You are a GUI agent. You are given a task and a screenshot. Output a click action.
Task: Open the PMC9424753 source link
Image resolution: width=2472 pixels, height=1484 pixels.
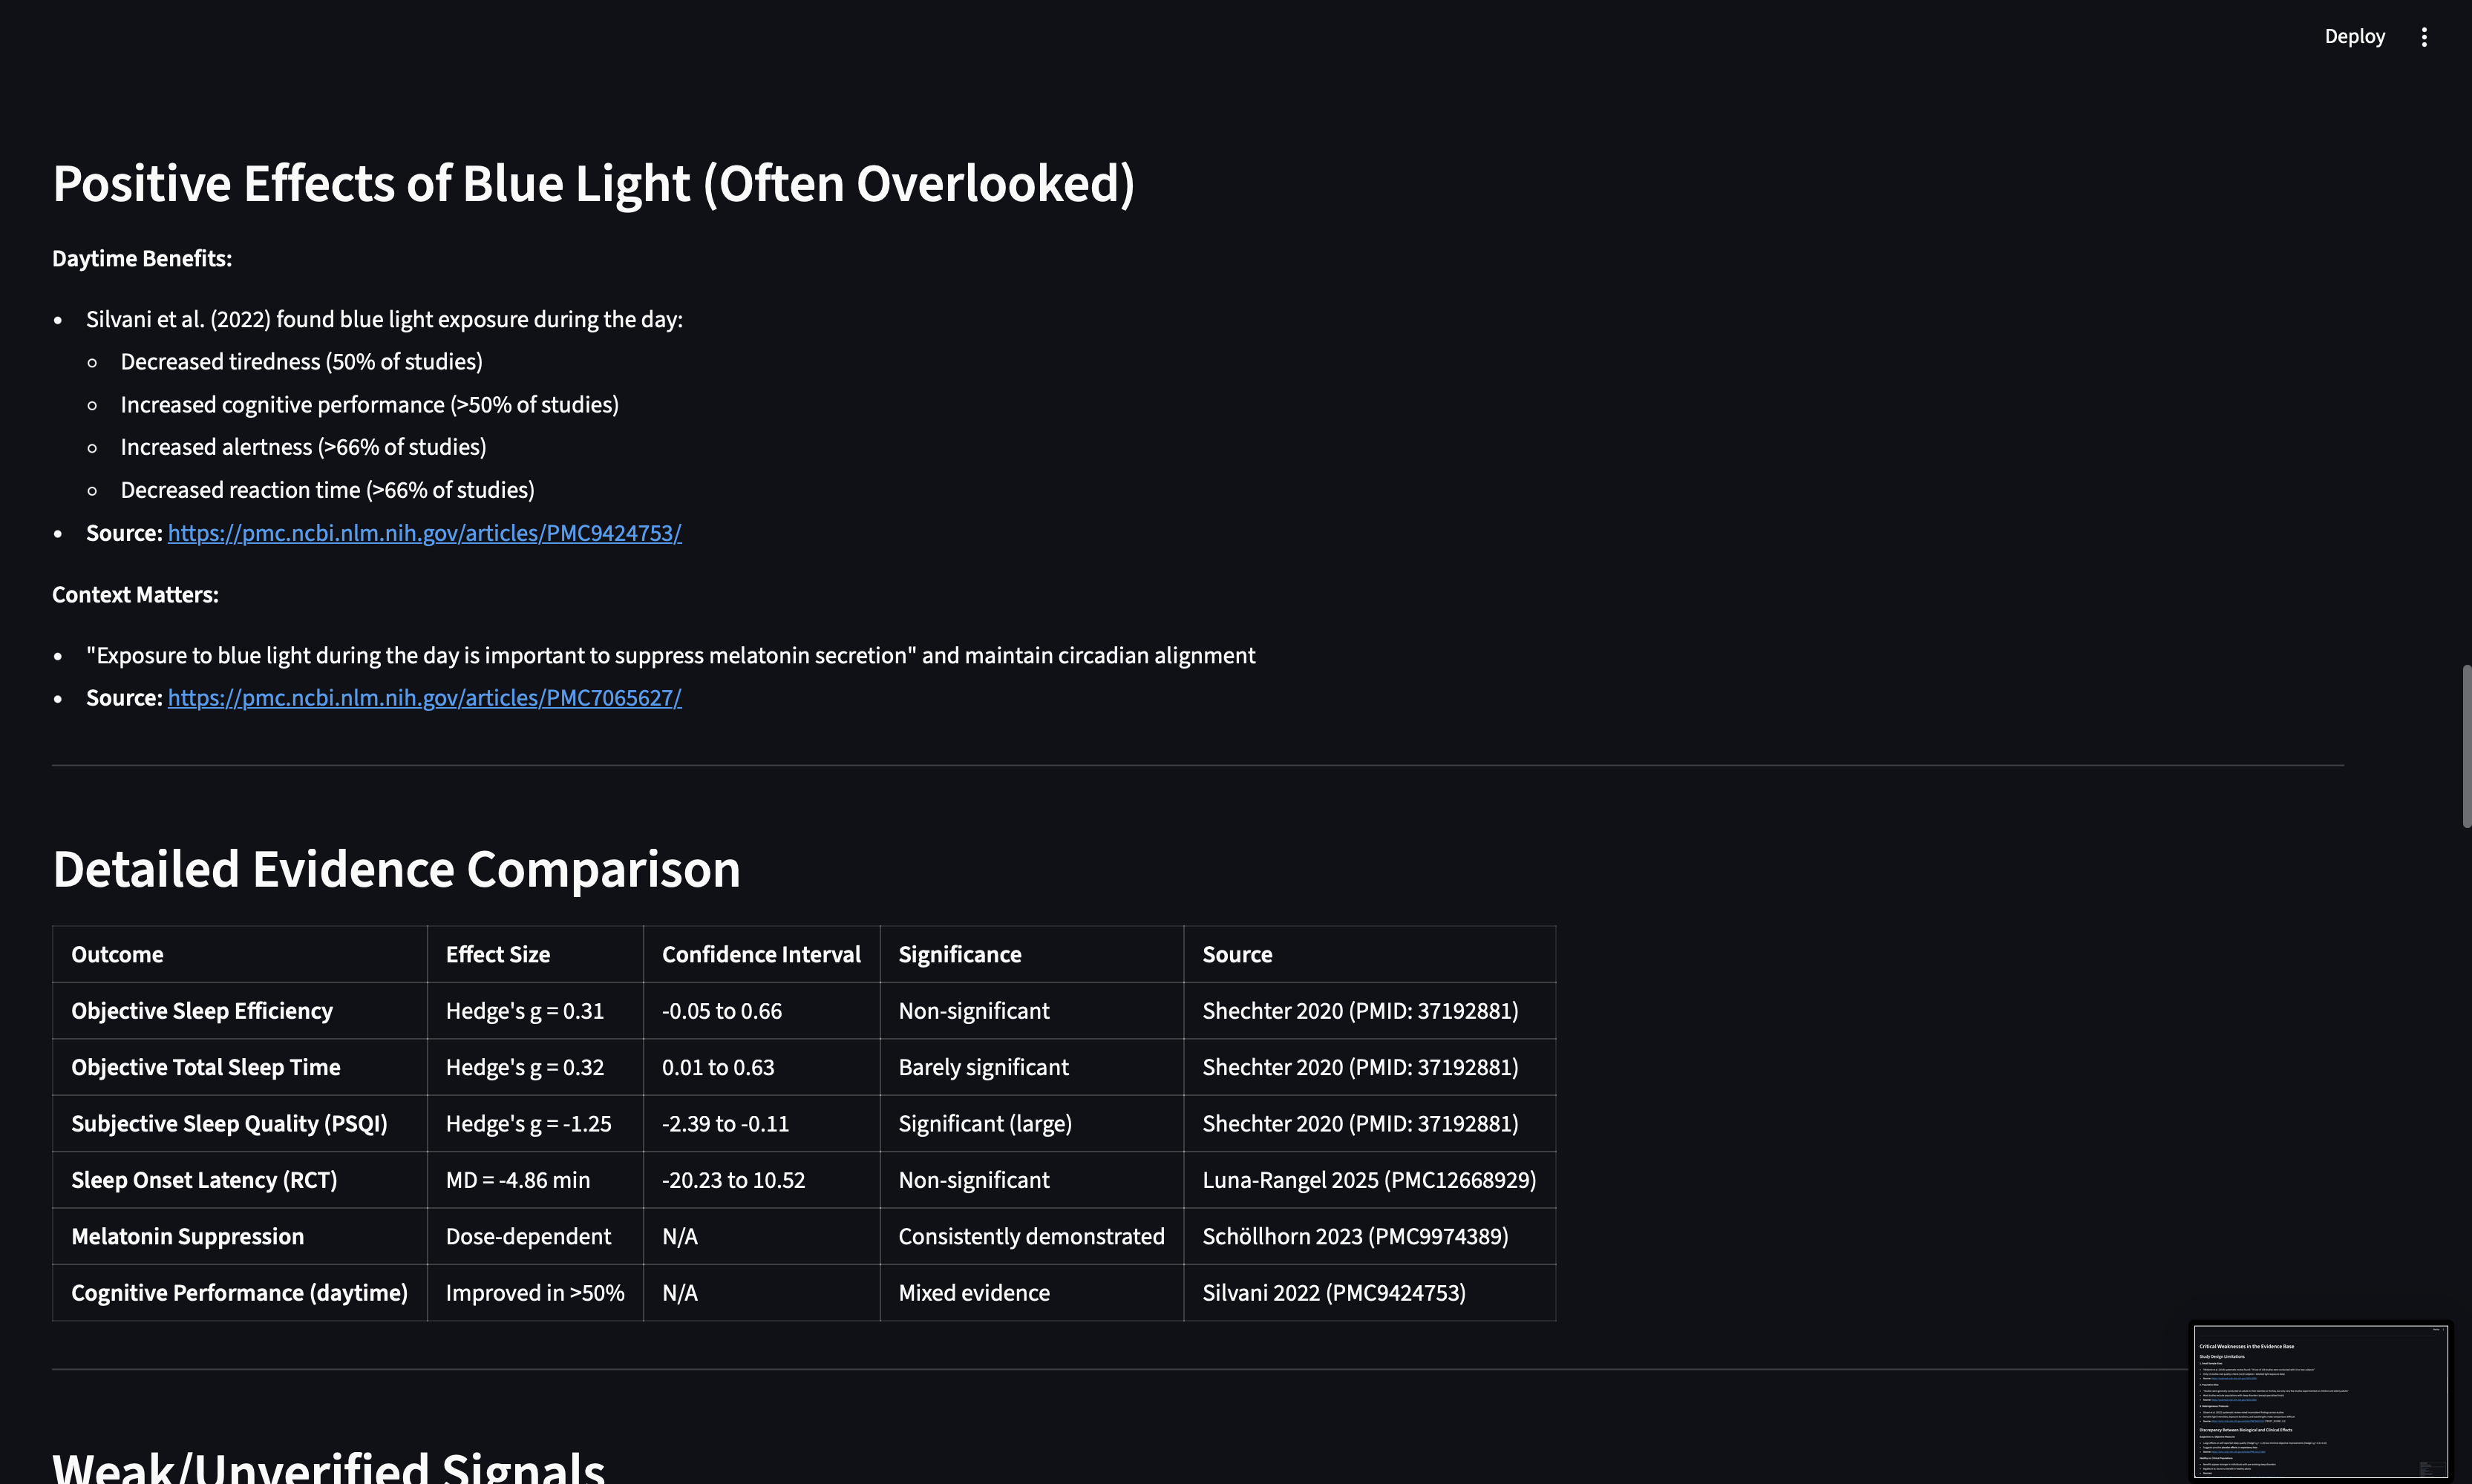(x=424, y=533)
